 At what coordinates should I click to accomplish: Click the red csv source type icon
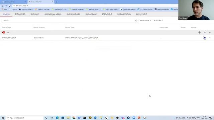pyautogui.click(x=4, y=33)
